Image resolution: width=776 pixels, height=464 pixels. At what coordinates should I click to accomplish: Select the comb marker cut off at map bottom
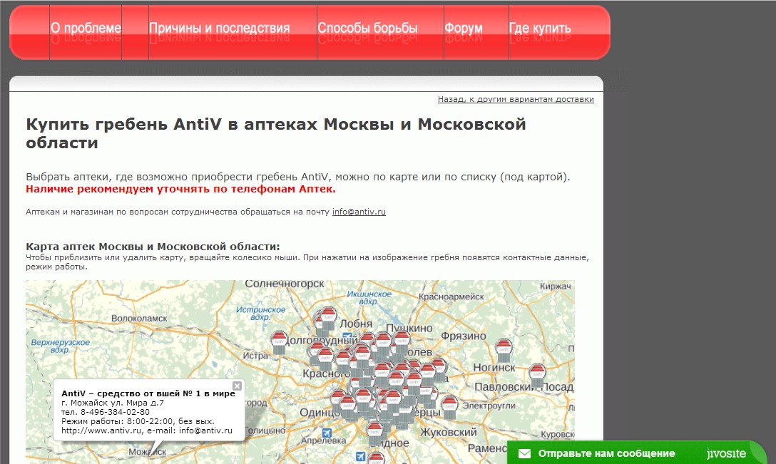376,458
